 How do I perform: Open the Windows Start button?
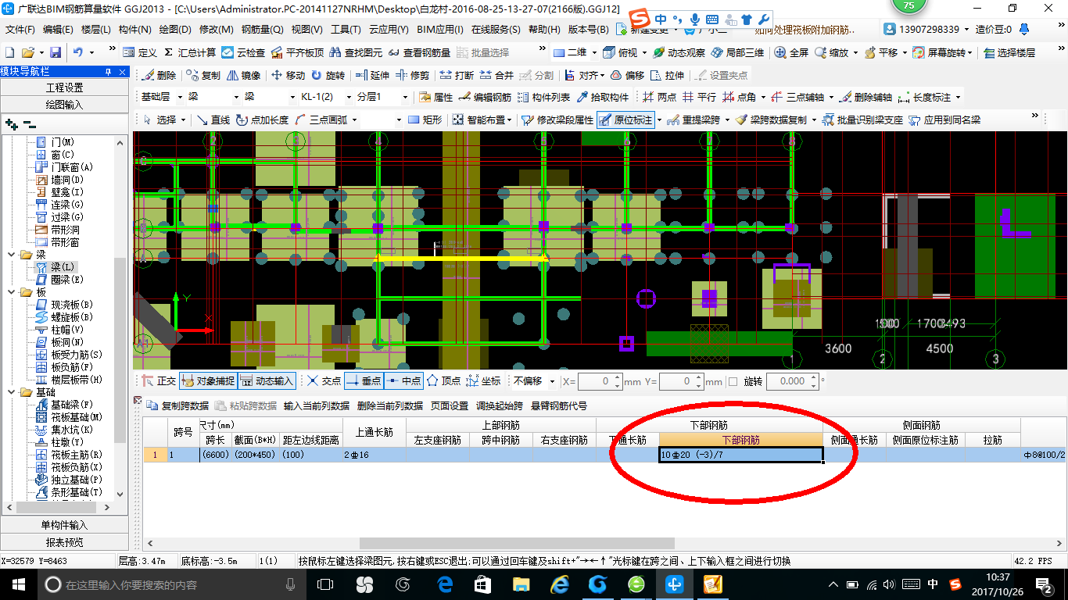(x=18, y=584)
